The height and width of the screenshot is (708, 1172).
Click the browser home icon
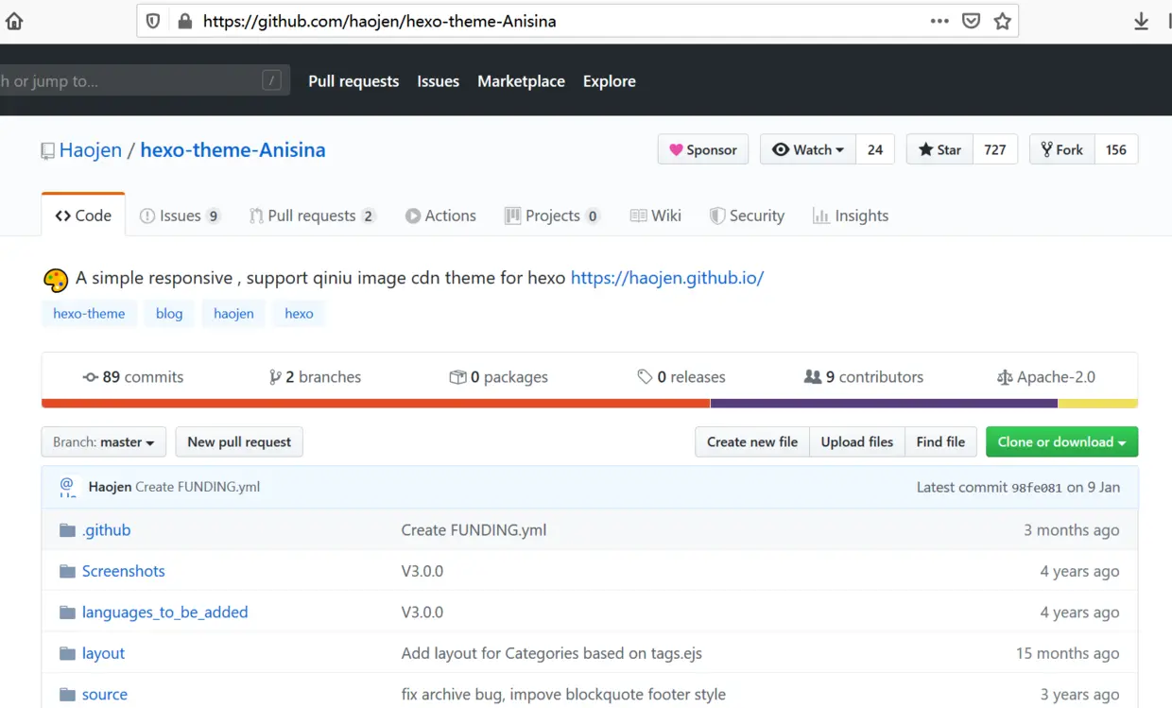(14, 21)
